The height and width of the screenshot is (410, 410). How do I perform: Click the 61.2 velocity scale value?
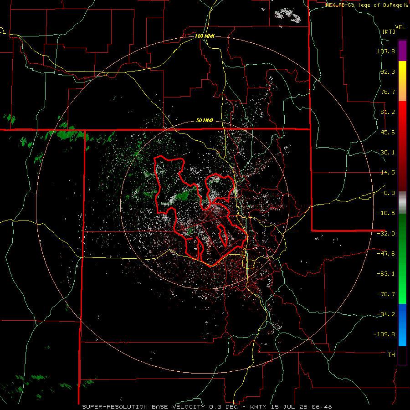pyautogui.click(x=388, y=112)
